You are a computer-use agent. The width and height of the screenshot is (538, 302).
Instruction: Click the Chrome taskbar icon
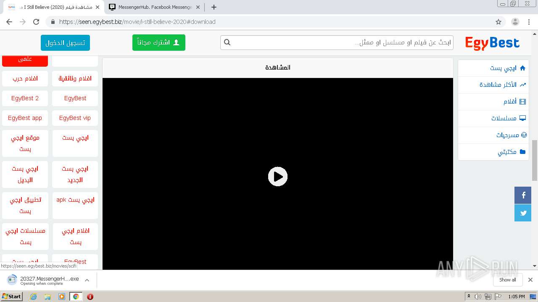click(x=76, y=297)
